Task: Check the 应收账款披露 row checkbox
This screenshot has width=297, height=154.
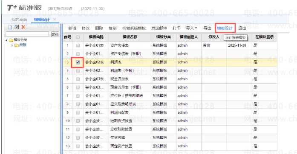Action: tap(78, 129)
